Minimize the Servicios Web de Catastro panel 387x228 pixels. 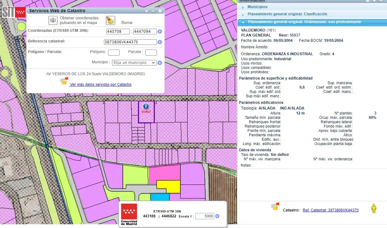pos(153,11)
